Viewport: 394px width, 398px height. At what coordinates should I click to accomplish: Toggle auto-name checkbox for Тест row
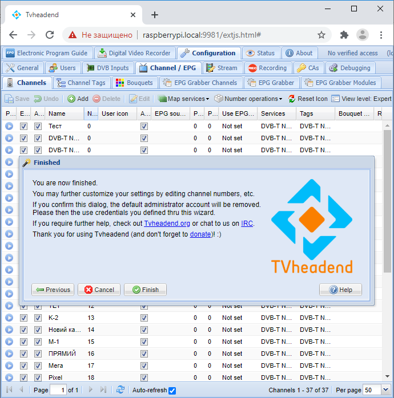coord(38,126)
